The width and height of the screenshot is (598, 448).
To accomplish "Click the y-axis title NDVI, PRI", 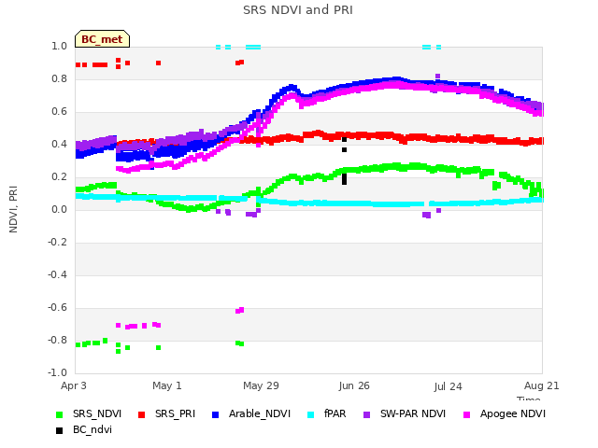I will 13,209.
